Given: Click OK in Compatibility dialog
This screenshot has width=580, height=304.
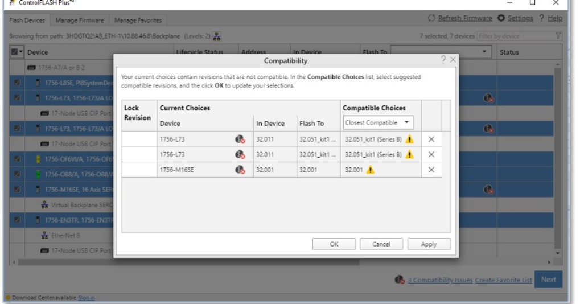Looking at the screenshot, I should point(334,244).
